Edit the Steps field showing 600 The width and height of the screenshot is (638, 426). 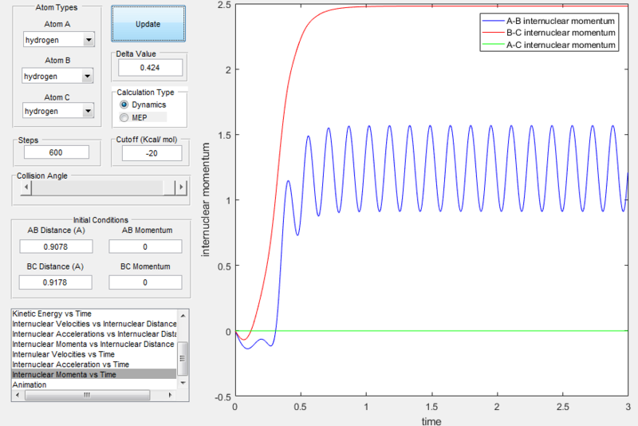tap(56, 152)
